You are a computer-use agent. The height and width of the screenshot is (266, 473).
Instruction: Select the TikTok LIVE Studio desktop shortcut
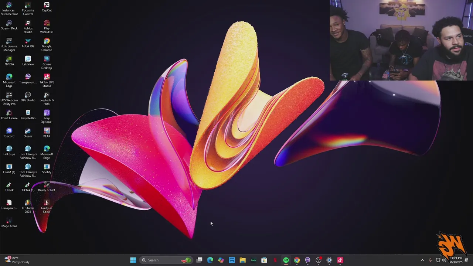(x=47, y=81)
